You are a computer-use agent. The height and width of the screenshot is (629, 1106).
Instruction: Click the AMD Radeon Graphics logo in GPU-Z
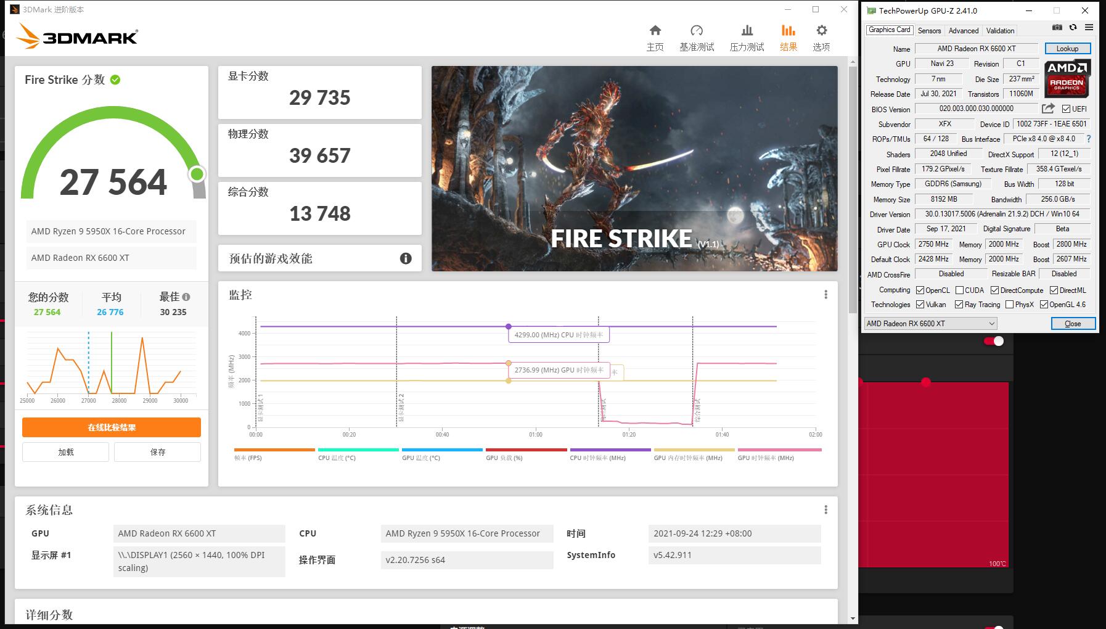point(1067,78)
